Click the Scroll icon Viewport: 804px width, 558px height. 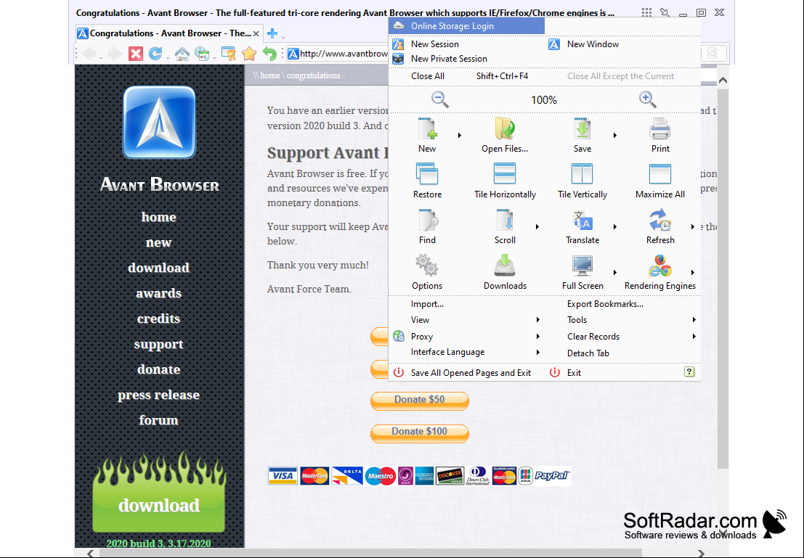pos(505,220)
